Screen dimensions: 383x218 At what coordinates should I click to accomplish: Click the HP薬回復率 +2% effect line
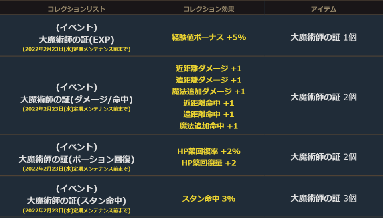pyautogui.click(x=209, y=151)
